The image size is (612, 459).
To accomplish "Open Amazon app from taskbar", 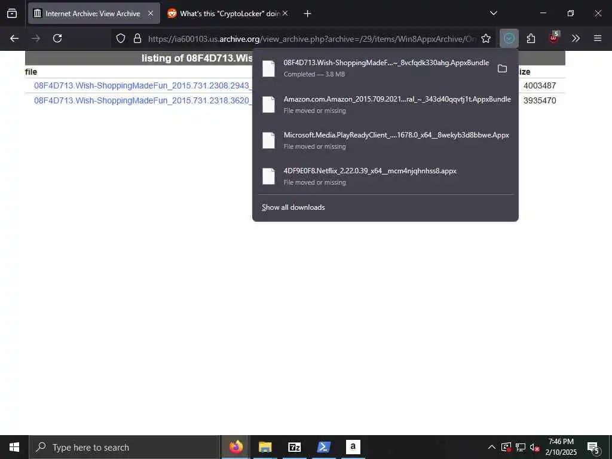I will click(x=353, y=447).
